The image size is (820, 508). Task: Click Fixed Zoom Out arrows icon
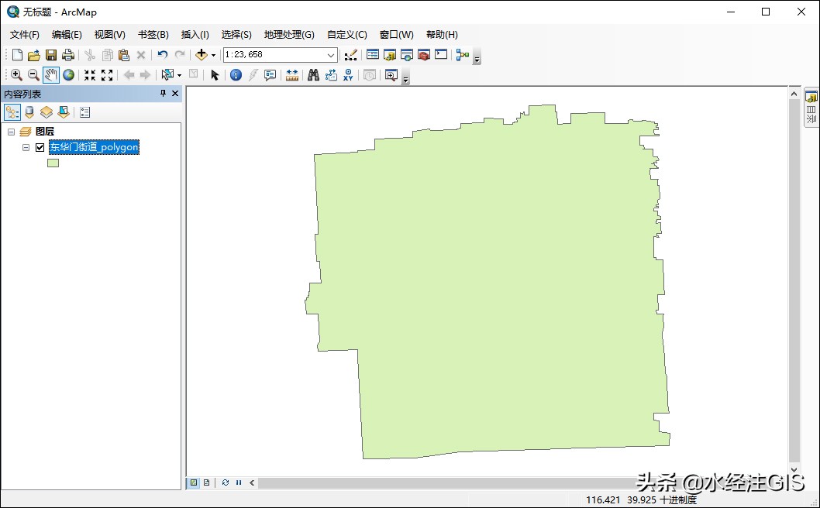tap(107, 75)
